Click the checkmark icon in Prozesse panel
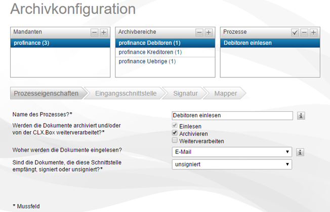The image size is (330, 212). point(295,32)
